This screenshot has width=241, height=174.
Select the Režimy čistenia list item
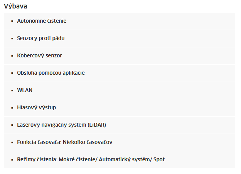tap(120, 160)
